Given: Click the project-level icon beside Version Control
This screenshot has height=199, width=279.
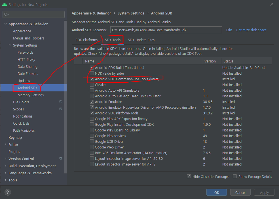Looking at the screenshot, I should [61, 159].
